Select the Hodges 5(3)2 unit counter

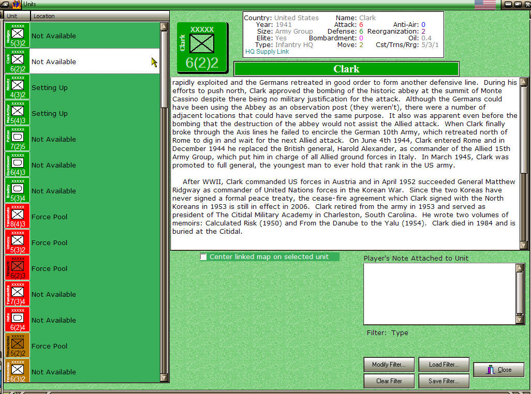pyautogui.click(x=17, y=35)
